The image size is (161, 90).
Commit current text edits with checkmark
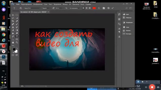112,8
